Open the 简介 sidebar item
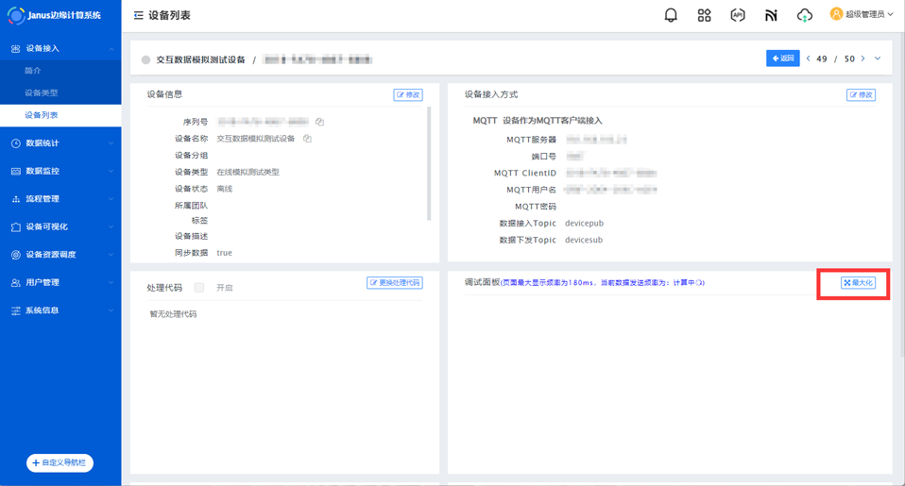The height and width of the screenshot is (486, 905). [33, 71]
